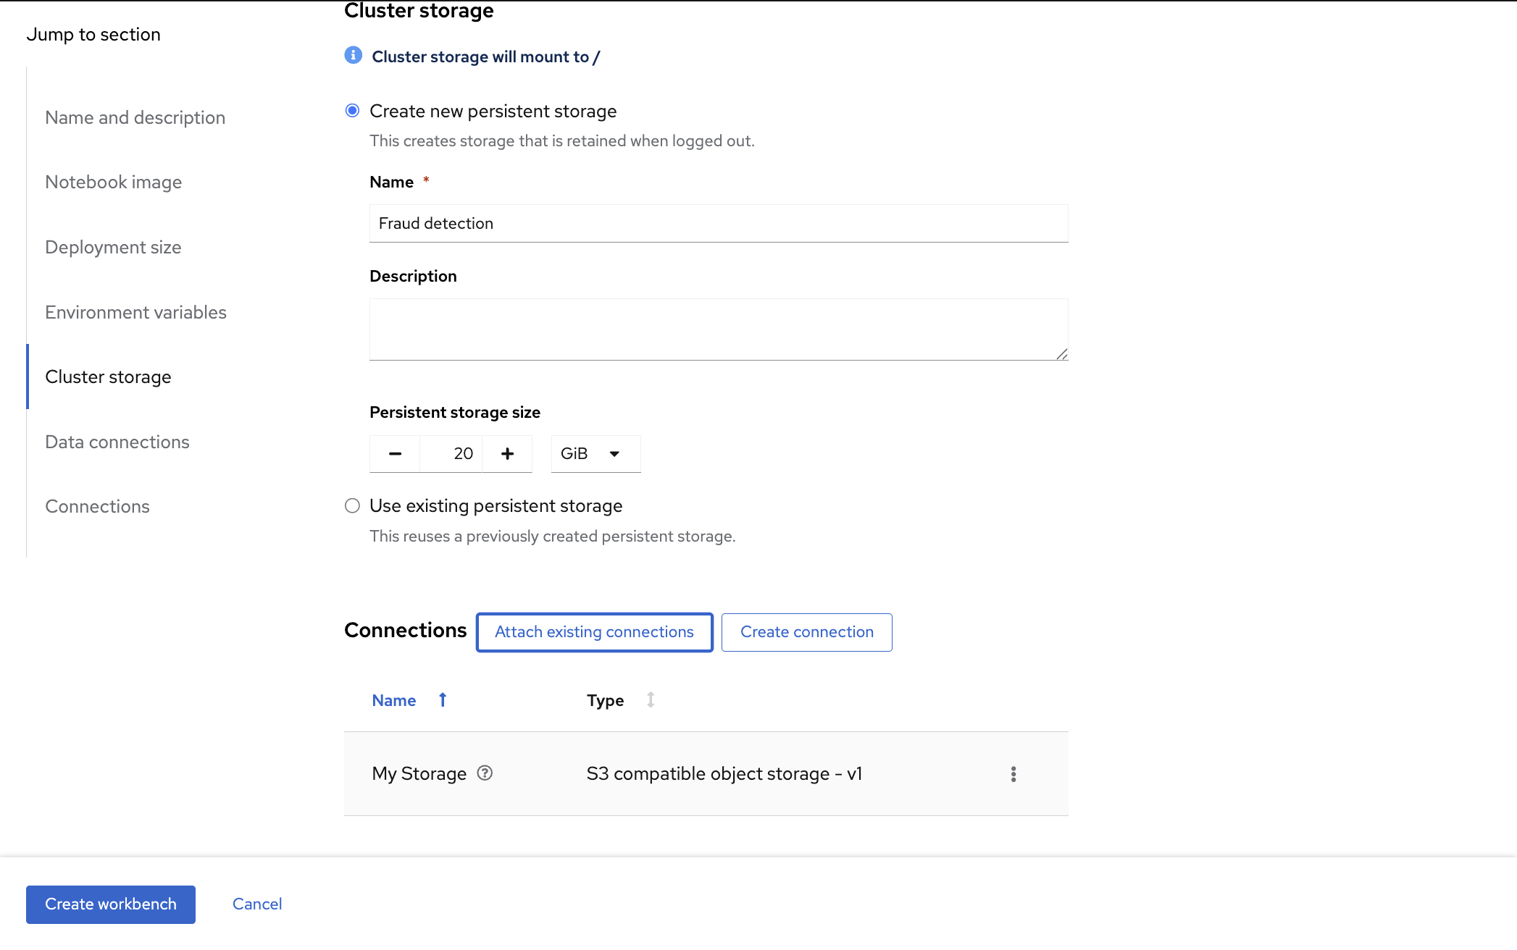Select Use existing persistent storage radio
1517x950 pixels.
[352, 505]
